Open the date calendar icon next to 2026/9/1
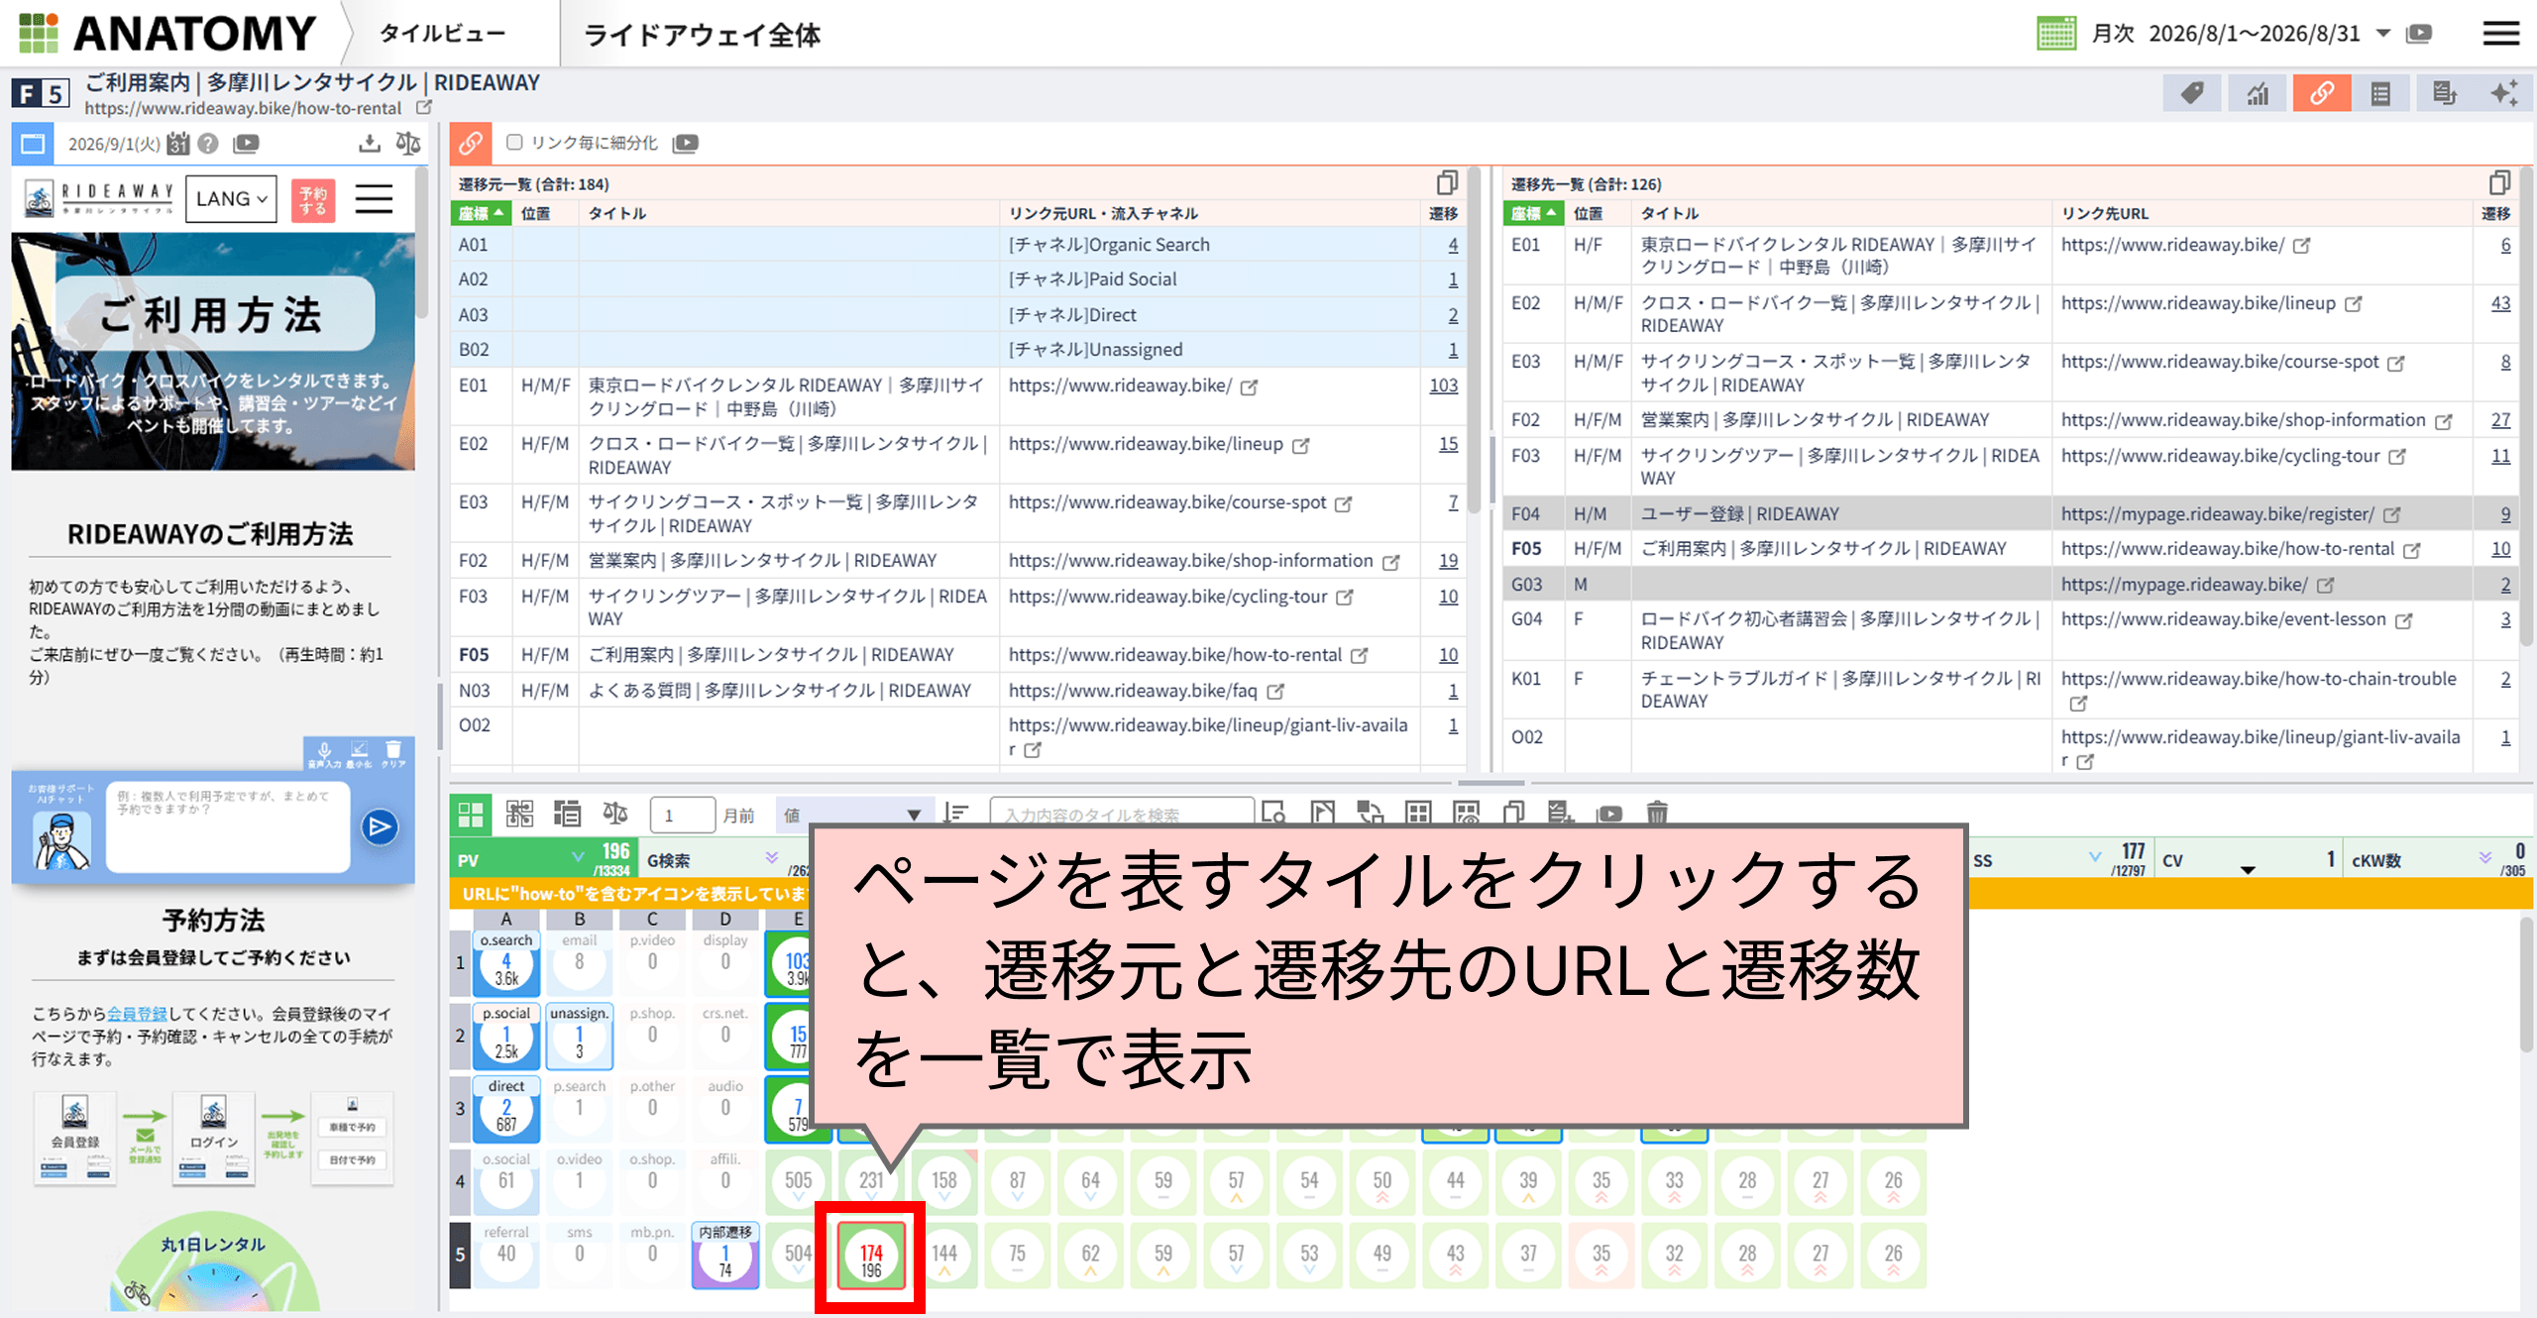This screenshot has width=2537, height=1318. click(x=178, y=144)
